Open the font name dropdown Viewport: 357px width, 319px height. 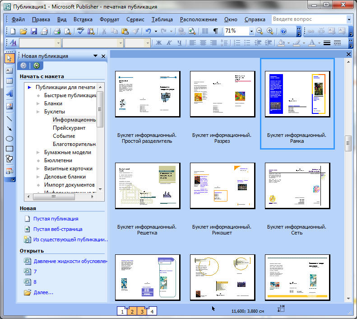coord(121,42)
